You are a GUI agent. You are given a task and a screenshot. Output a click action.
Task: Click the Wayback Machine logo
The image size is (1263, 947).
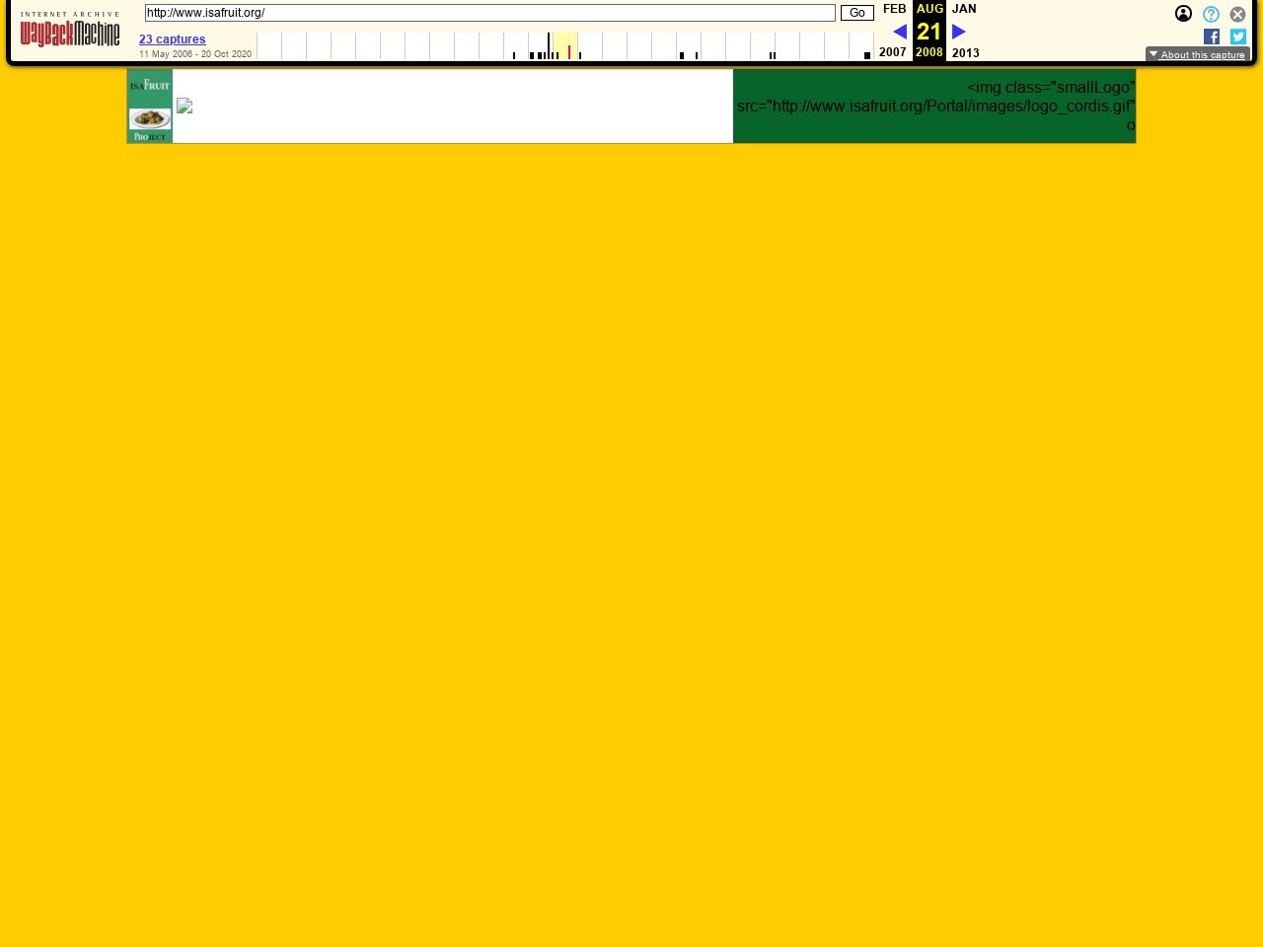point(70,31)
